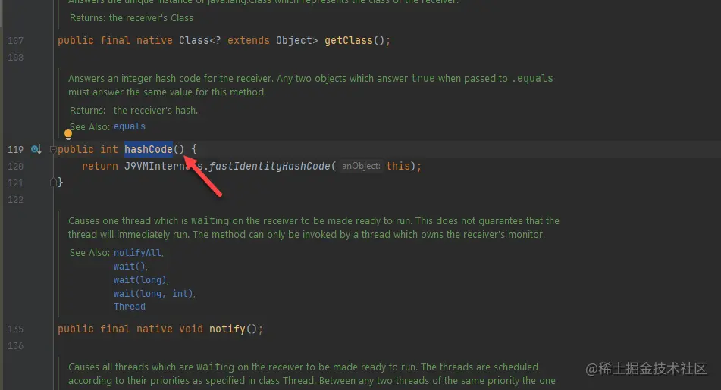Click the '.equals' code word in hashCode doc
The width and height of the screenshot is (721, 390).
pyautogui.click(x=532, y=78)
